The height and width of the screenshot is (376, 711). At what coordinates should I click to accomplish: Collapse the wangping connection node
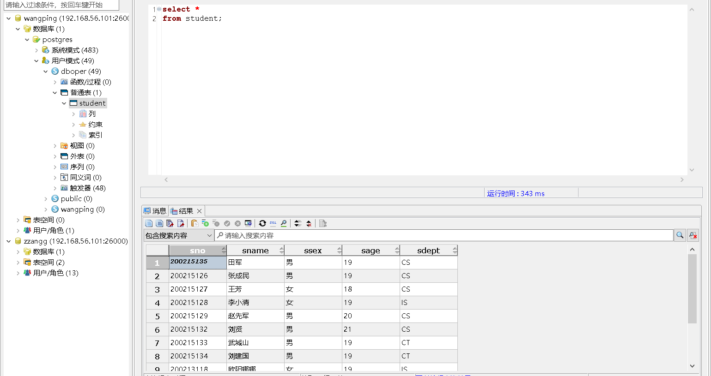(x=8, y=18)
